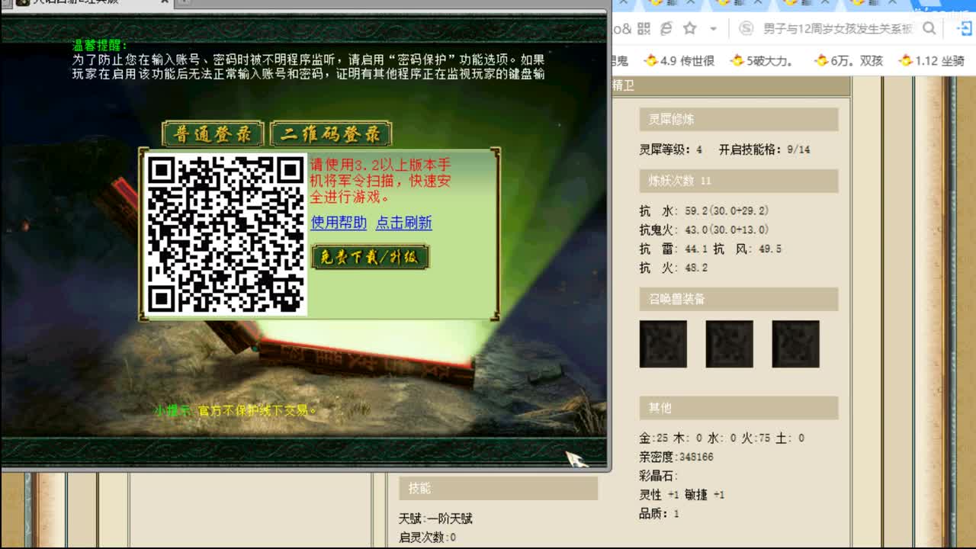Click the 亲密度: 348166 value
The width and height of the screenshot is (976, 549).
pos(676,457)
